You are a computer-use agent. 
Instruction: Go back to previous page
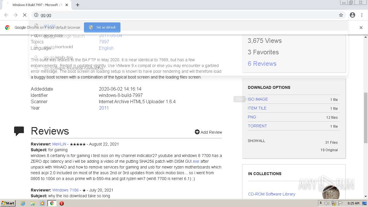click(x=6, y=15)
